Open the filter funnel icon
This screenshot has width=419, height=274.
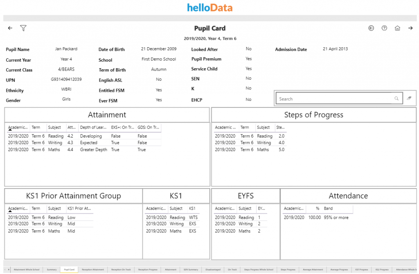pos(23,28)
